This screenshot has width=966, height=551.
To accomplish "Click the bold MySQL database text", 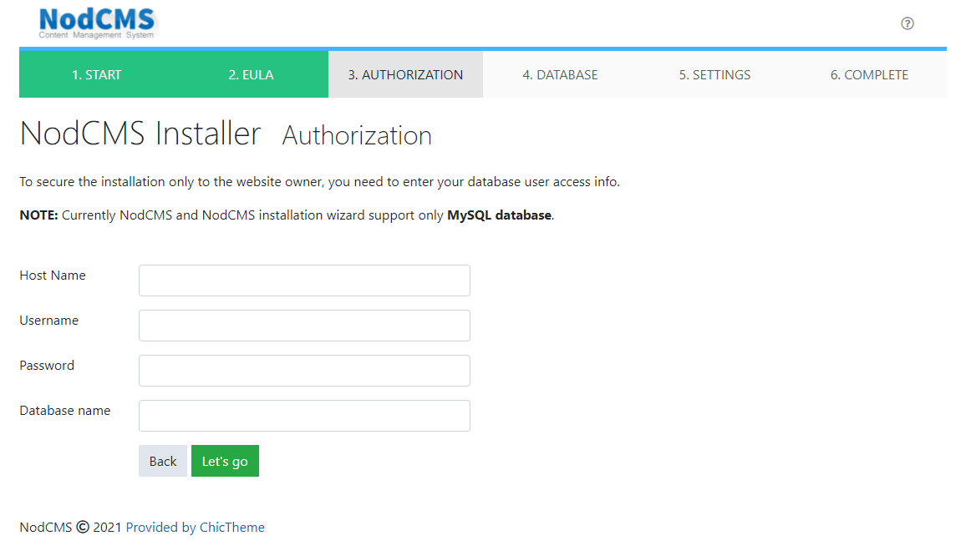I will 499,215.
